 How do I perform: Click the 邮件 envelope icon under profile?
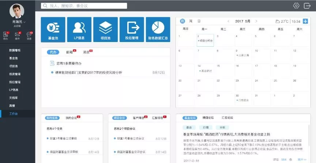click(17, 34)
